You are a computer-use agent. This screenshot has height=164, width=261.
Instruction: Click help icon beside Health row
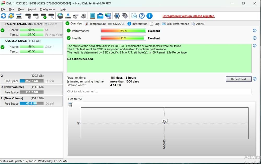[x=255, y=38]
